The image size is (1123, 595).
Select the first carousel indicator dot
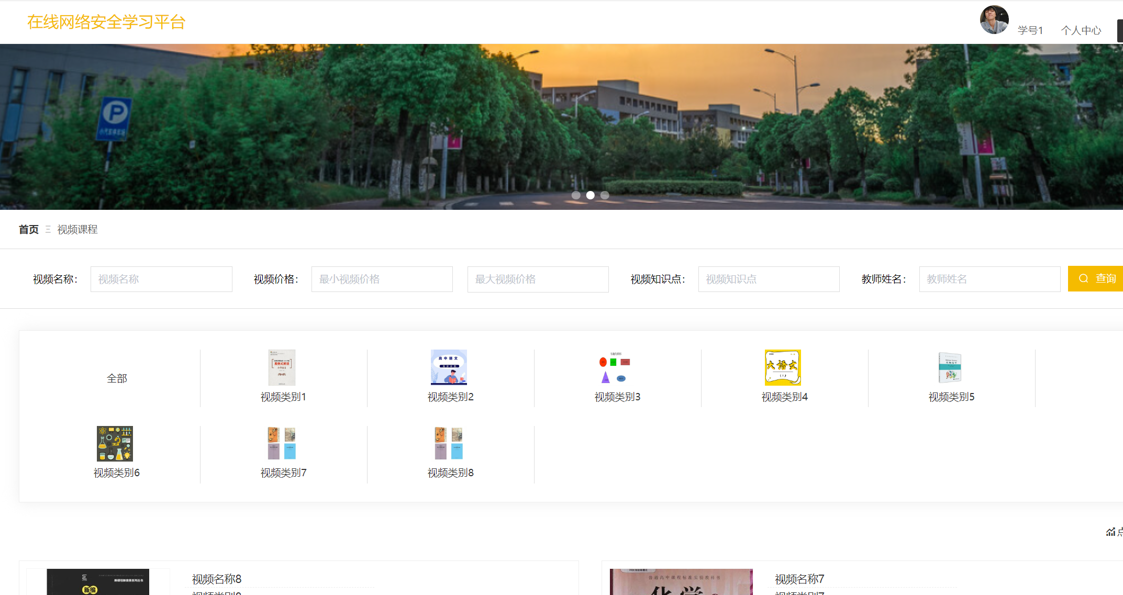[577, 195]
